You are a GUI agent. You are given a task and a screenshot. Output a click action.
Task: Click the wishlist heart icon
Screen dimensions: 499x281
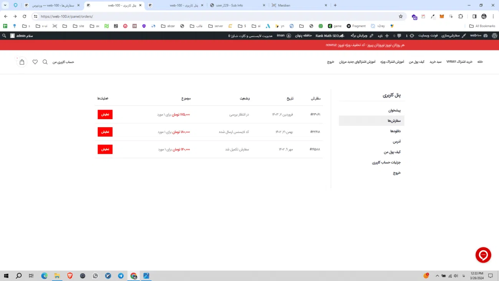(x=35, y=62)
